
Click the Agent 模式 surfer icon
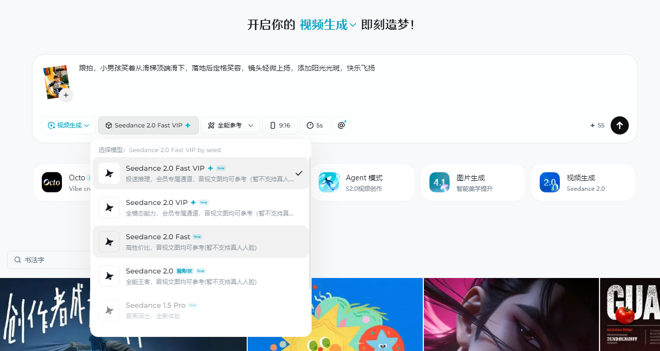[x=329, y=182]
